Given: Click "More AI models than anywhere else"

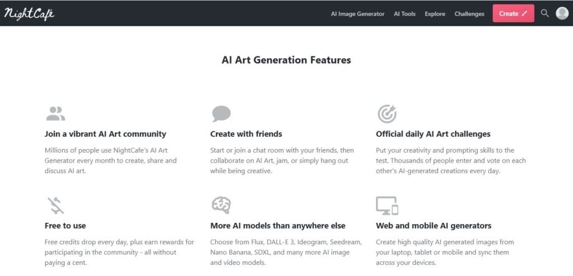Looking at the screenshot, I should (x=278, y=226).
